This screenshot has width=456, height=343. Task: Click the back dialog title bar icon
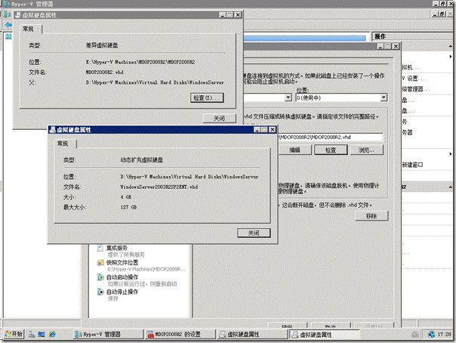[18, 15]
